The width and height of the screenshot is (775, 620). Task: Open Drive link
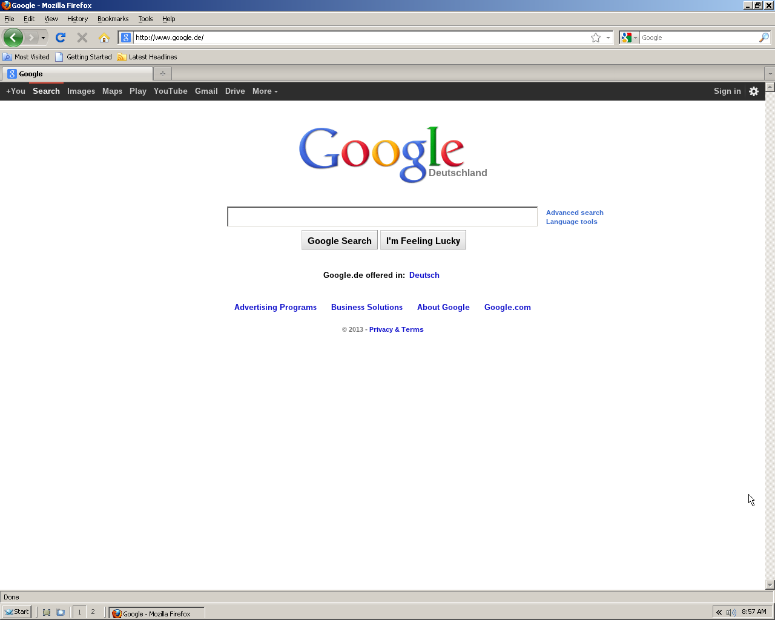coord(235,91)
